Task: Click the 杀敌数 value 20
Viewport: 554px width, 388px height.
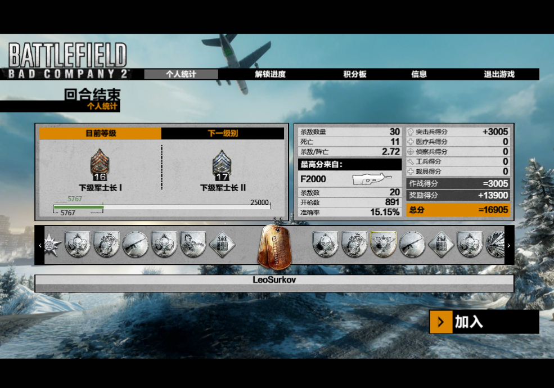Action: click(x=395, y=192)
